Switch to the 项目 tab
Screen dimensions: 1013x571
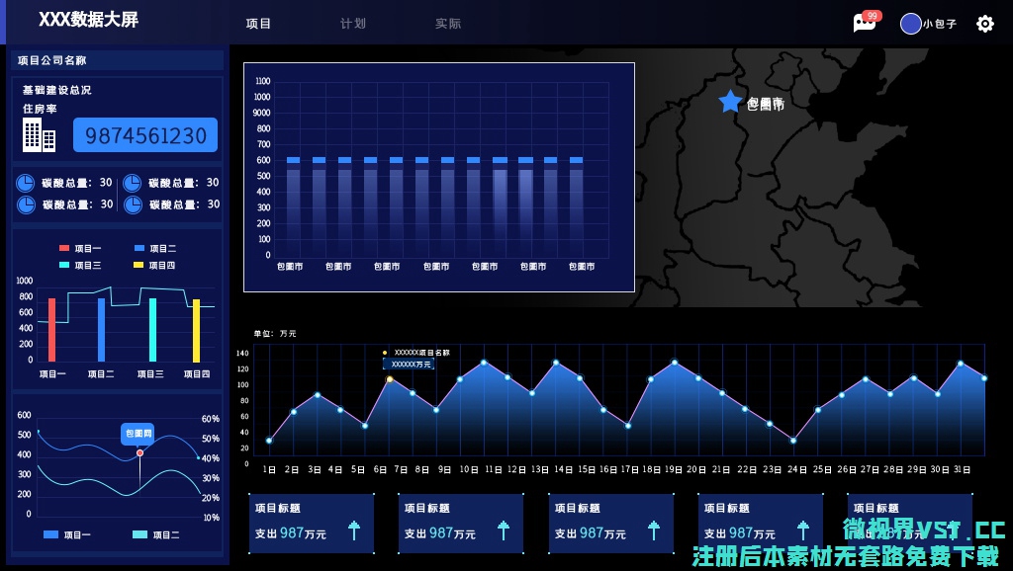click(258, 24)
